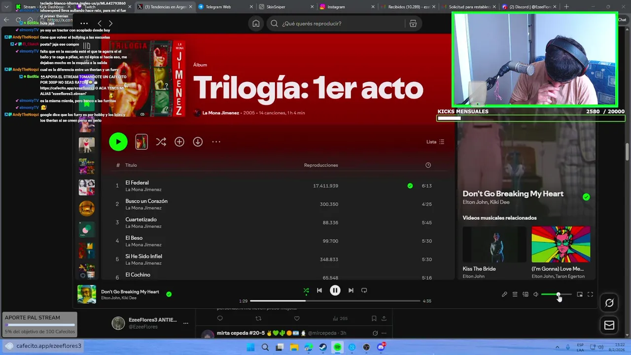This screenshot has width=631, height=355.
Task: Open more options on mirta cepeda tweet
Action: pos(384,333)
